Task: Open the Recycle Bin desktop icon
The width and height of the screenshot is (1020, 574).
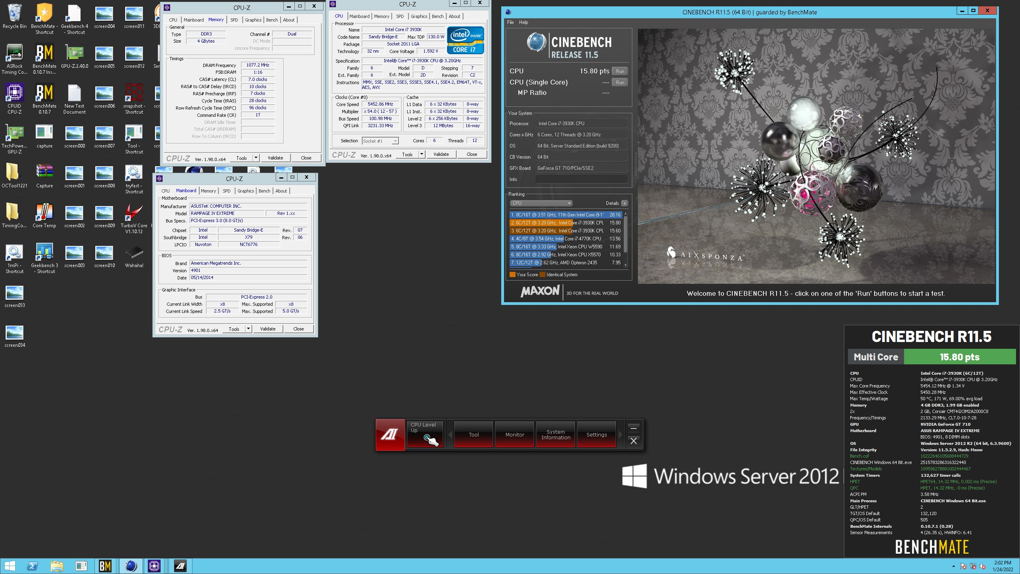Action: click(x=14, y=16)
